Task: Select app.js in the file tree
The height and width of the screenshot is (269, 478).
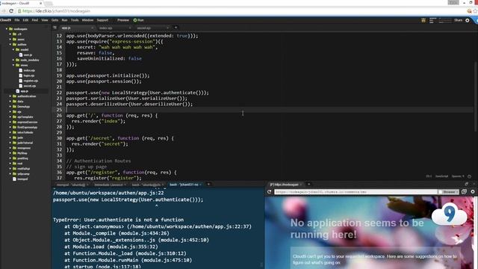Action: click(25, 91)
